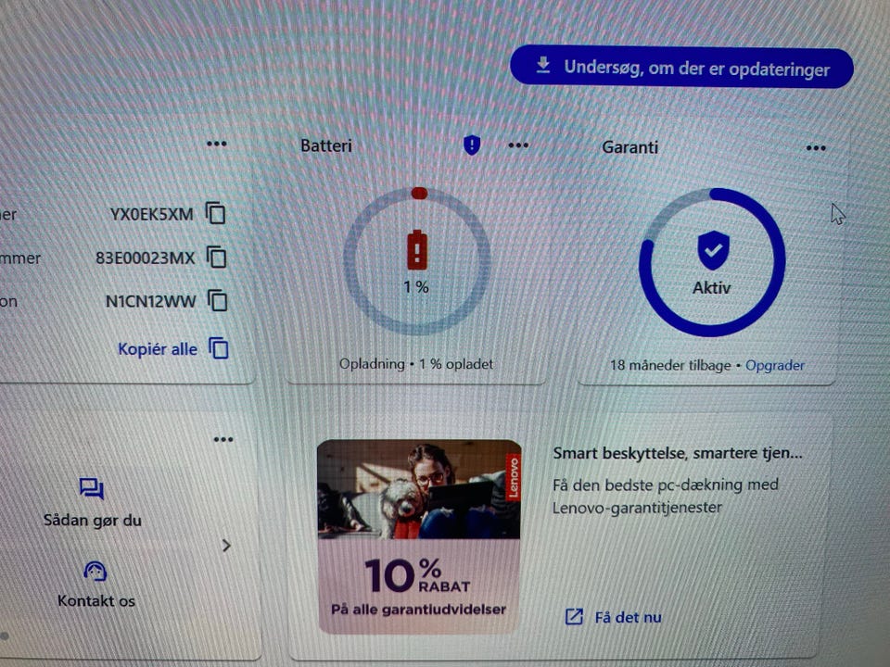Click the red low battery icon

tap(417, 249)
